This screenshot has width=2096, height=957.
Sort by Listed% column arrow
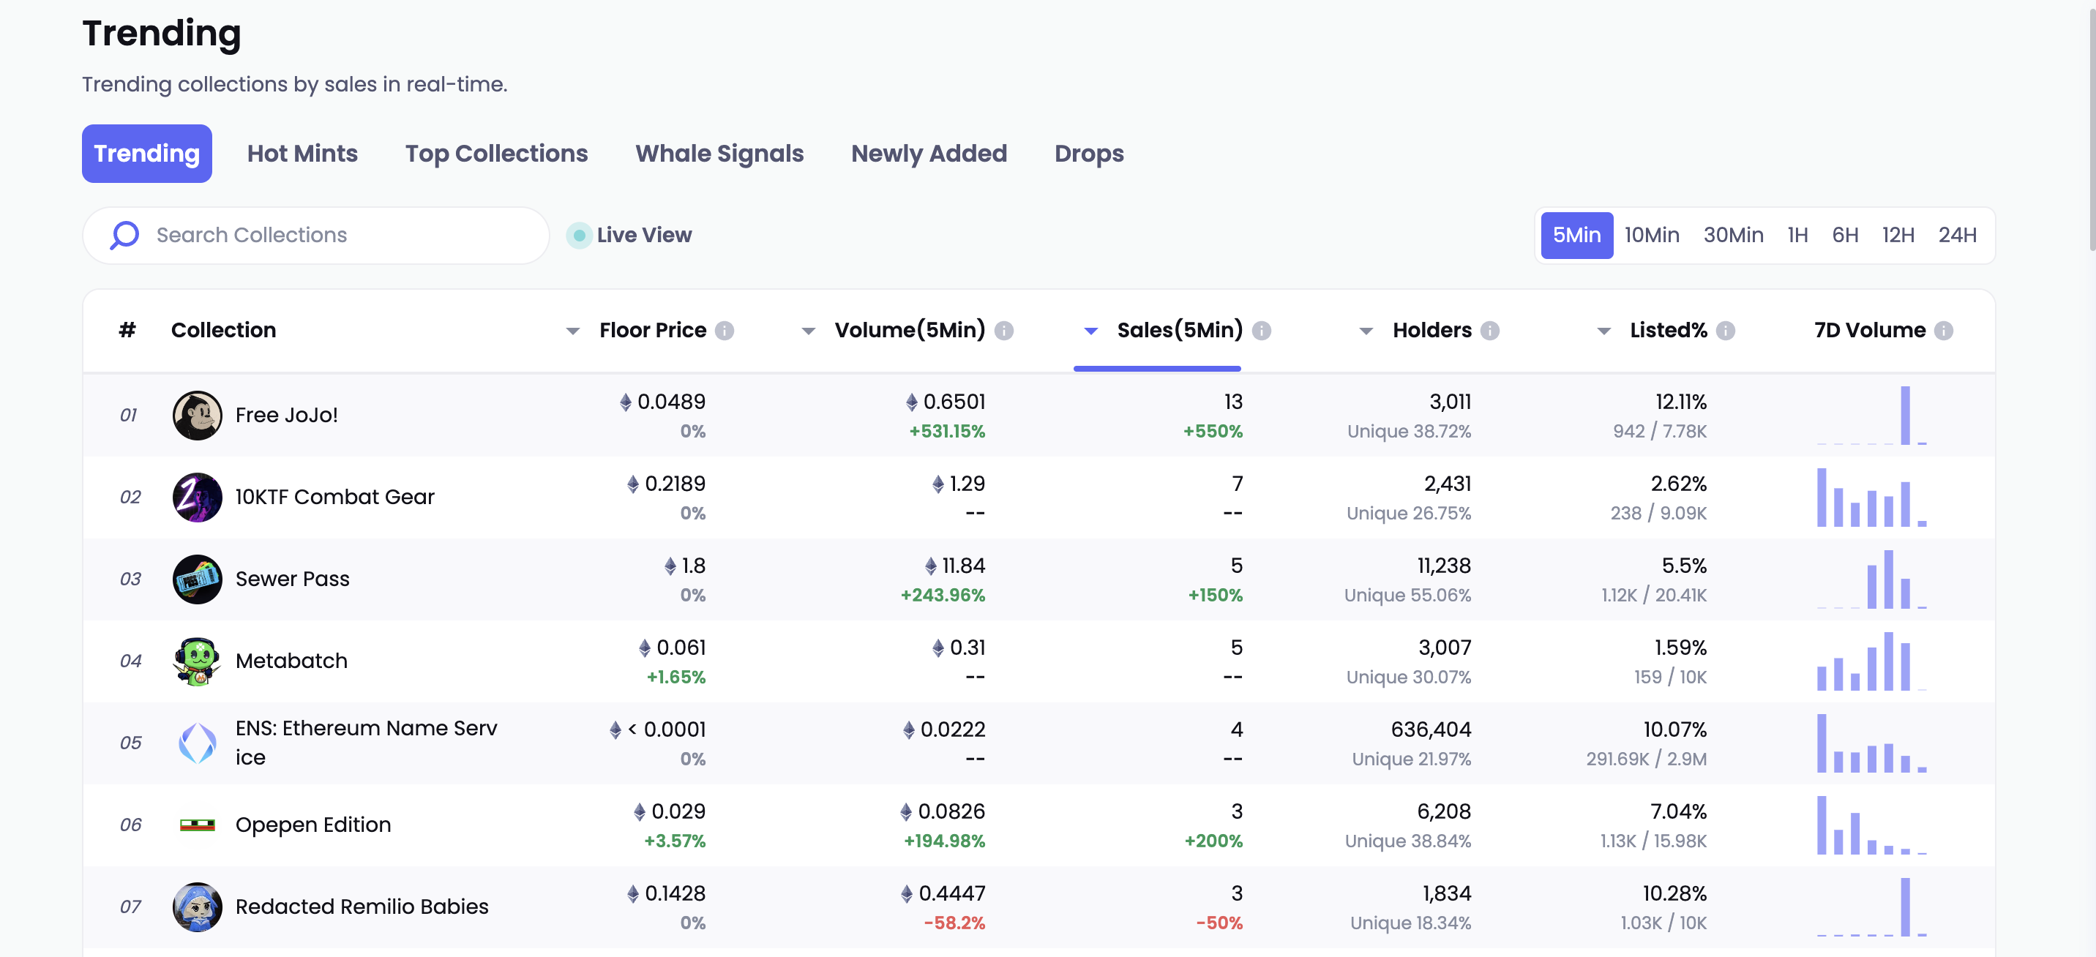(x=1603, y=331)
